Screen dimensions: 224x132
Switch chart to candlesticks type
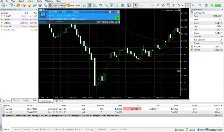tap(90, 5)
